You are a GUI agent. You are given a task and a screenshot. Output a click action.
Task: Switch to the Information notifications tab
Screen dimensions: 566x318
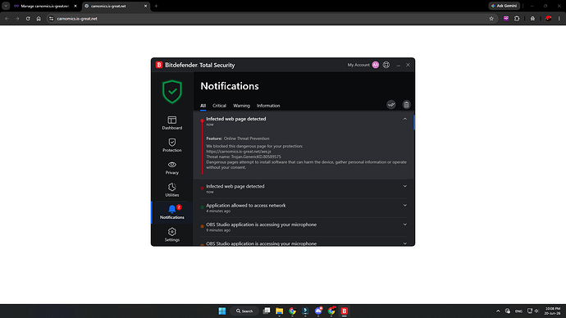click(x=268, y=106)
